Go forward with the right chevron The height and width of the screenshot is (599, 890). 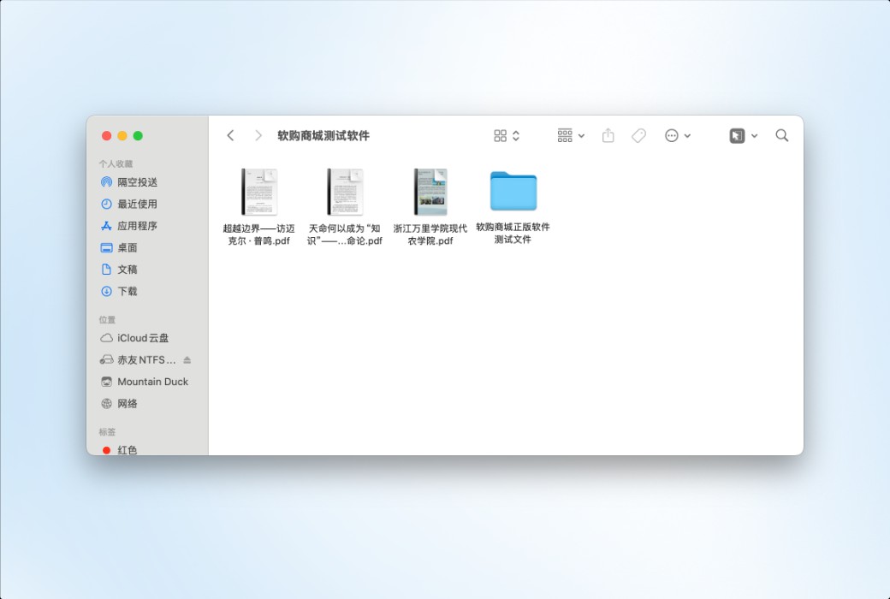coord(258,135)
